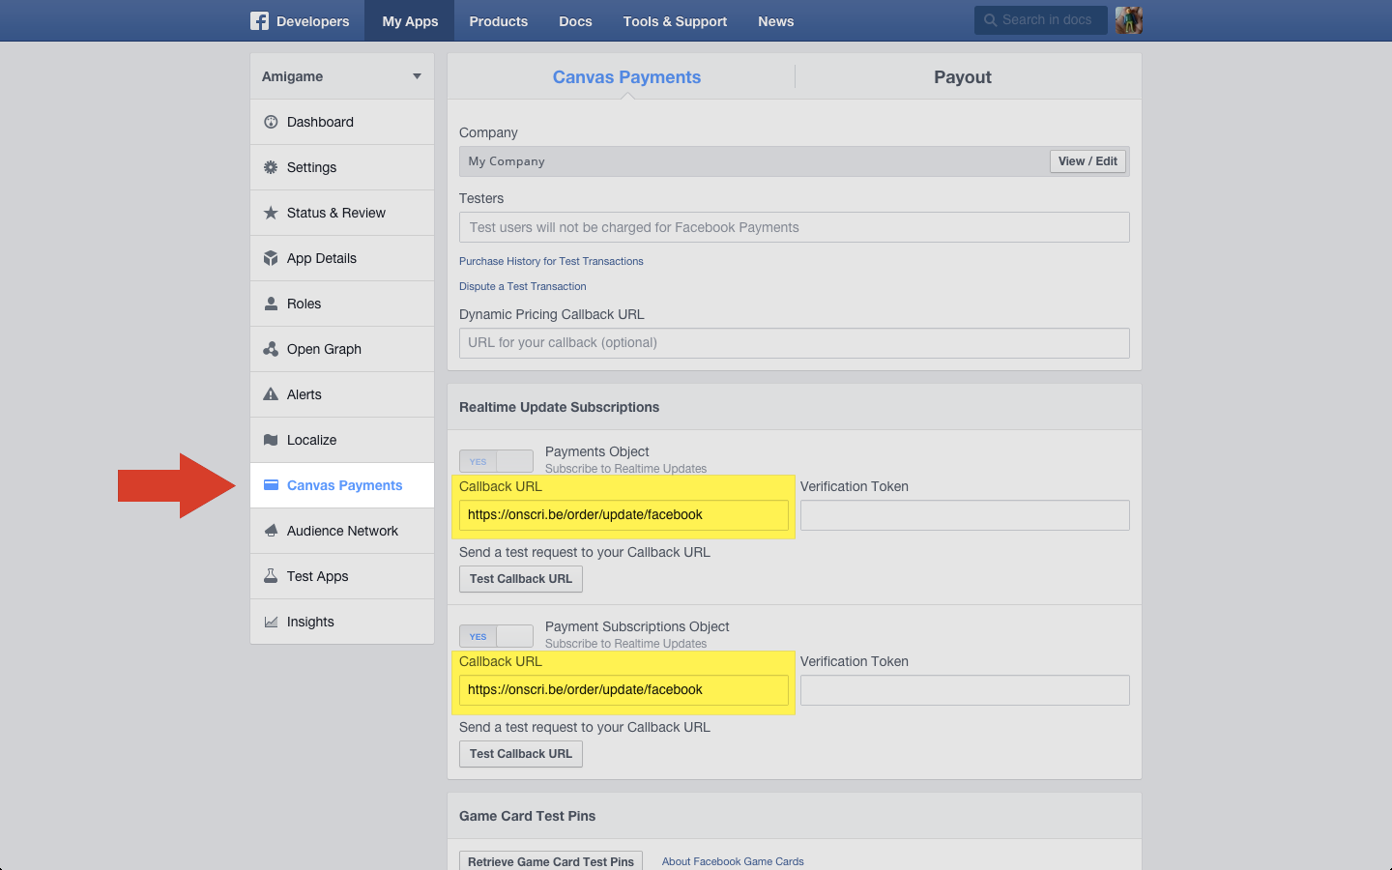Click the Dashboard gauge icon
1392x870 pixels.
pos(271,122)
